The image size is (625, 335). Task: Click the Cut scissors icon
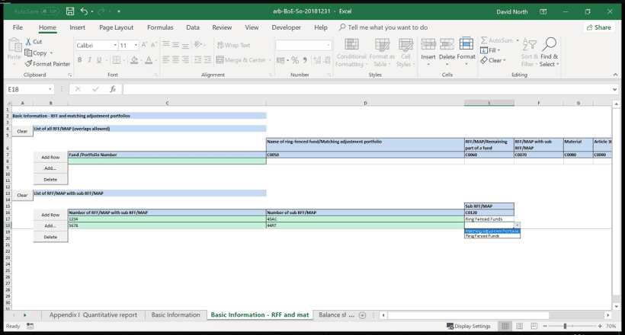(x=29, y=42)
